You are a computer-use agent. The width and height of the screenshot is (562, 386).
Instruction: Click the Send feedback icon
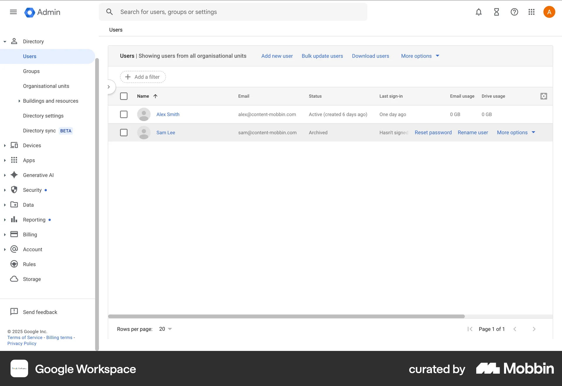(14, 312)
